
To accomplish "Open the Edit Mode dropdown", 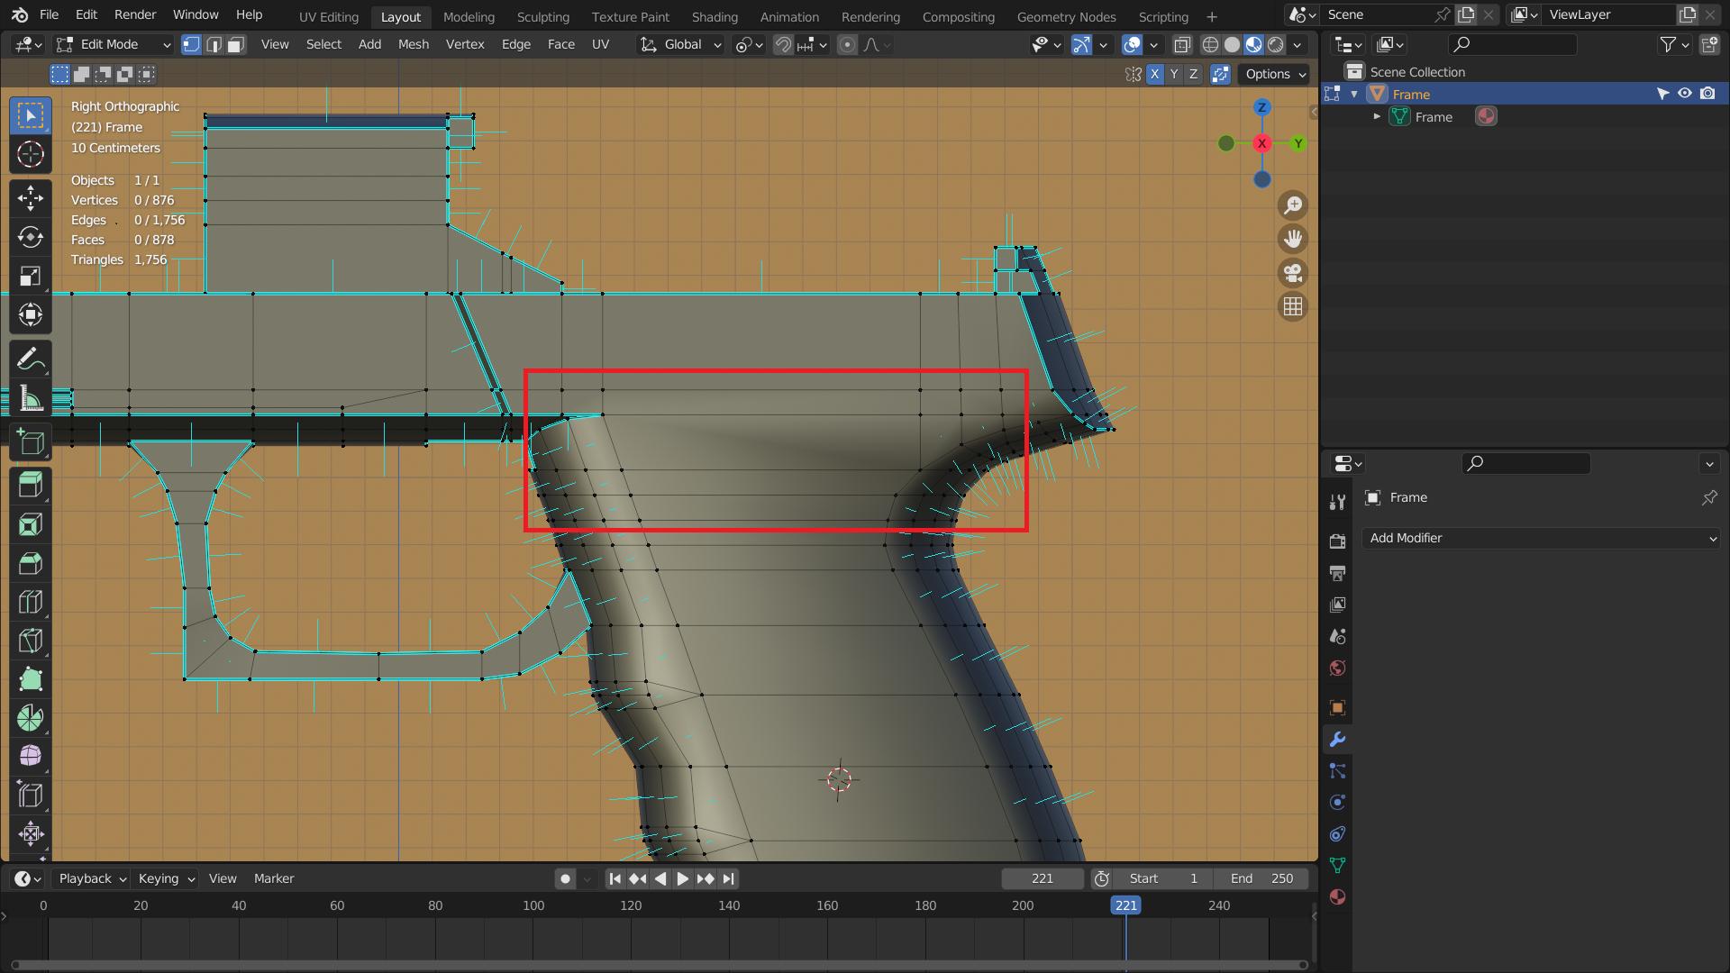I will click(113, 44).
